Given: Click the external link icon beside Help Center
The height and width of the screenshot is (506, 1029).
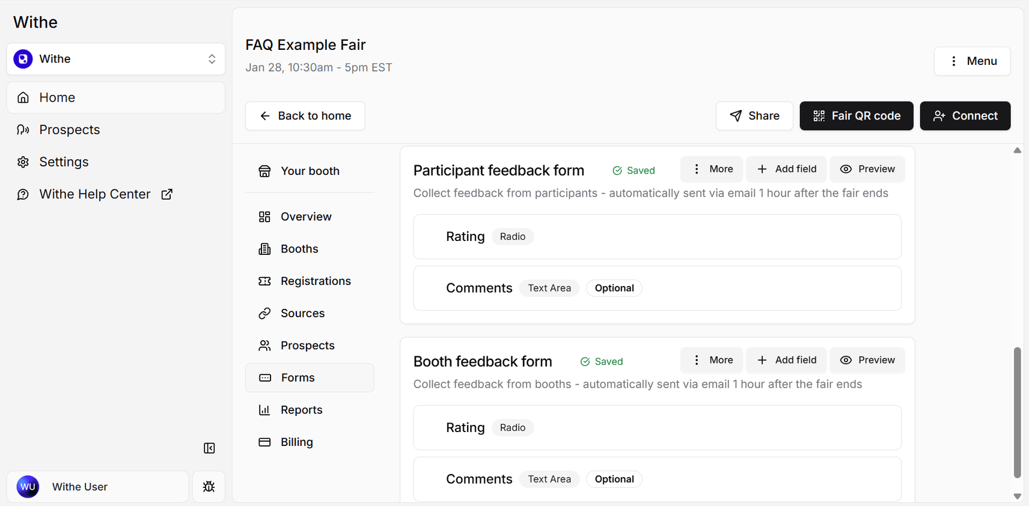Looking at the screenshot, I should [167, 194].
